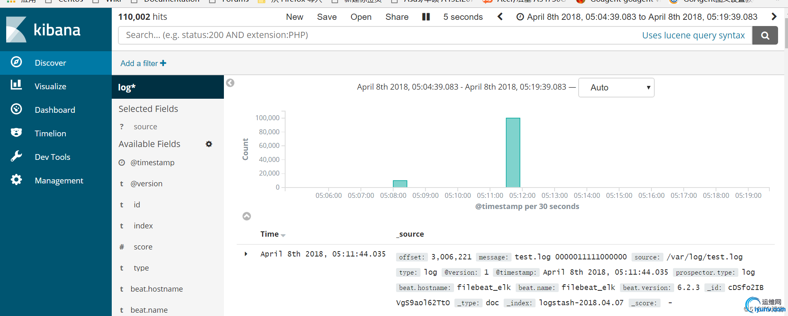The width and height of the screenshot is (788, 316).
Task: Click the Selected Fields heading
Action: point(148,109)
